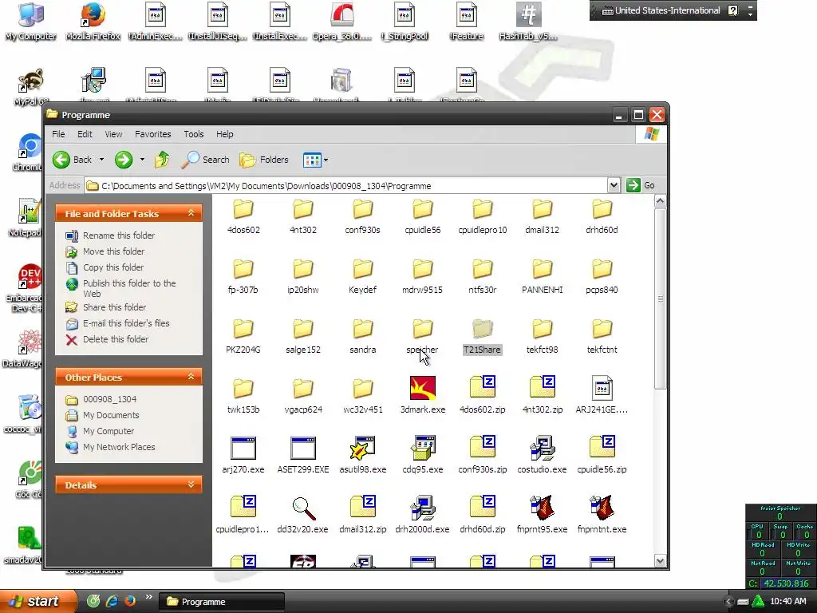Viewport: 817px width, 613px height.
Task: Click the green Forward arrow button
Action: pos(124,160)
